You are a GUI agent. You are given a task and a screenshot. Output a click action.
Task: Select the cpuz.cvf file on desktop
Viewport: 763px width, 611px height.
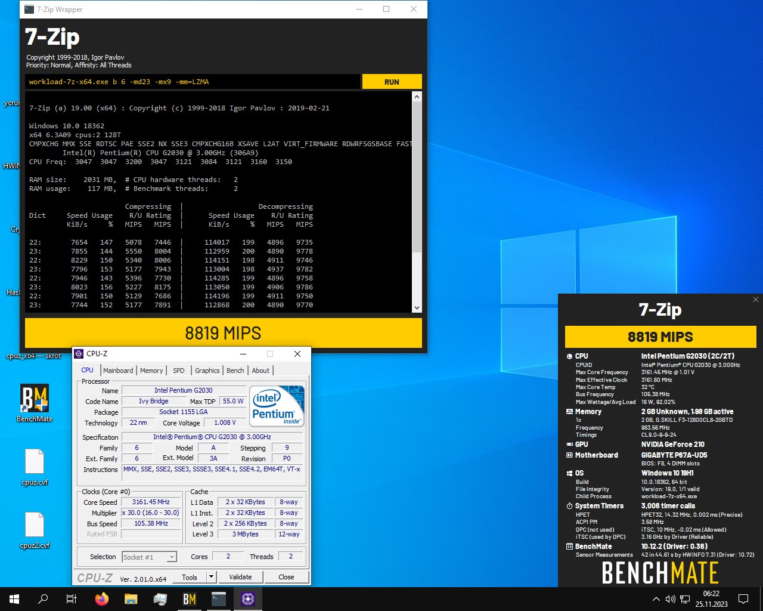(35, 467)
